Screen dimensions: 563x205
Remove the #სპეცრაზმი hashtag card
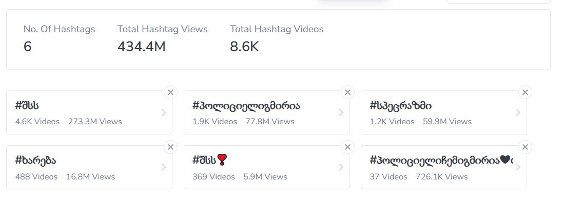[525, 93]
